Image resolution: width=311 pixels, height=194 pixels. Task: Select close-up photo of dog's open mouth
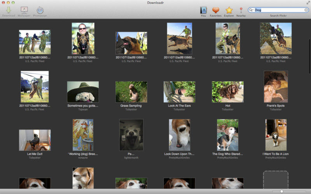point(131,43)
